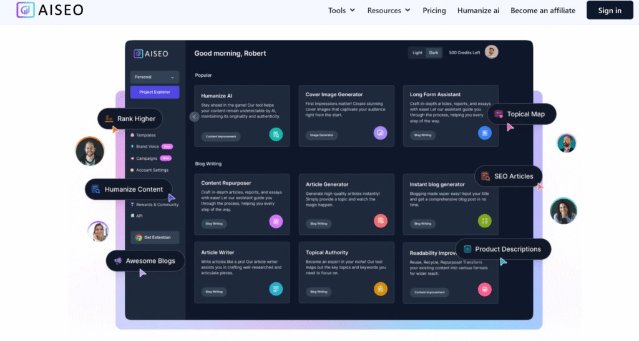
Task: Click Robert's profile avatar in the dashboard
Action: click(x=492, y=52)
